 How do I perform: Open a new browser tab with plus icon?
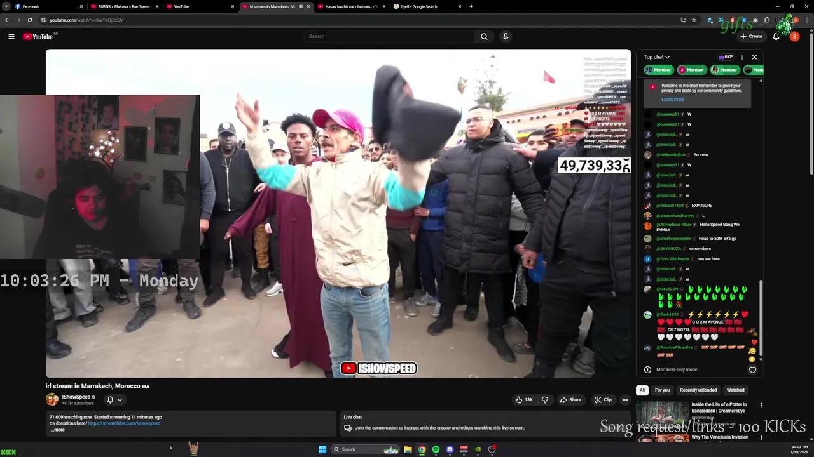coord(471,6)
